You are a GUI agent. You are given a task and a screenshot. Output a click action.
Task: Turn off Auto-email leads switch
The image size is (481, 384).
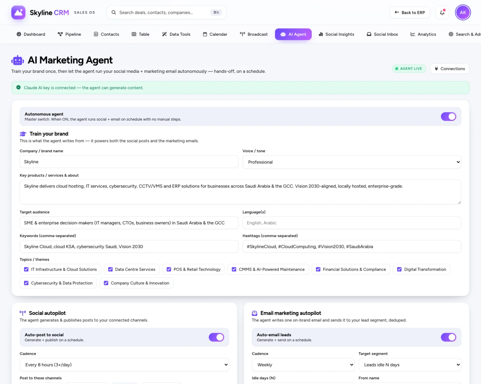pyautogui.click(x=448, y=337)
